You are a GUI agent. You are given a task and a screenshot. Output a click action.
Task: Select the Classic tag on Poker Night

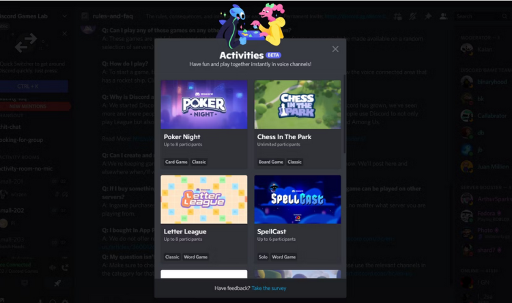[x=199, y=162]
